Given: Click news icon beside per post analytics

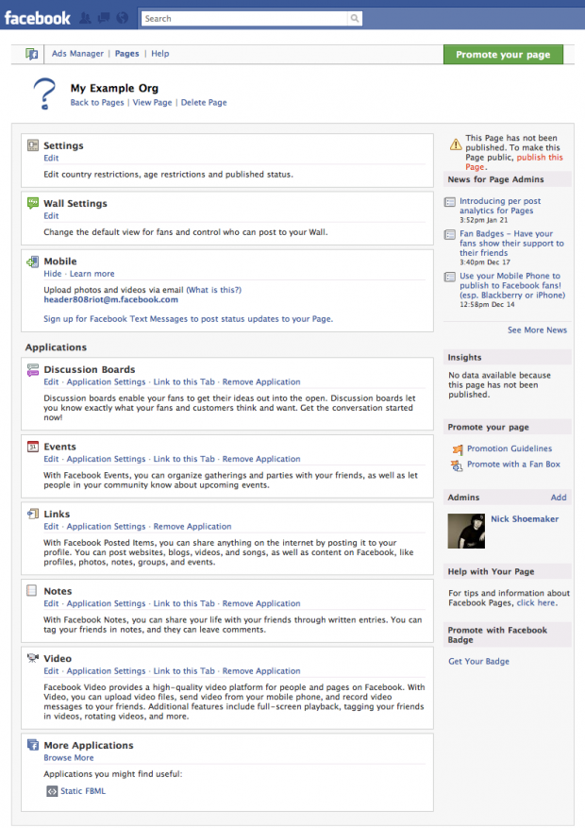Looking at the screenshot, I should click(x=450, y=202).
